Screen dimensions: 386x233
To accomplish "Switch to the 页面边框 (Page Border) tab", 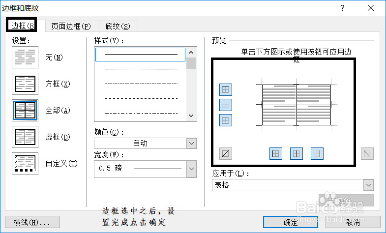I will click(x=71, y=26).
